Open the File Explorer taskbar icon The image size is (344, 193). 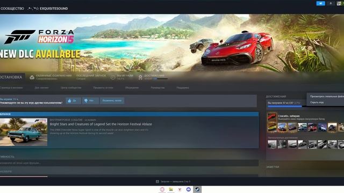[171, 189]
